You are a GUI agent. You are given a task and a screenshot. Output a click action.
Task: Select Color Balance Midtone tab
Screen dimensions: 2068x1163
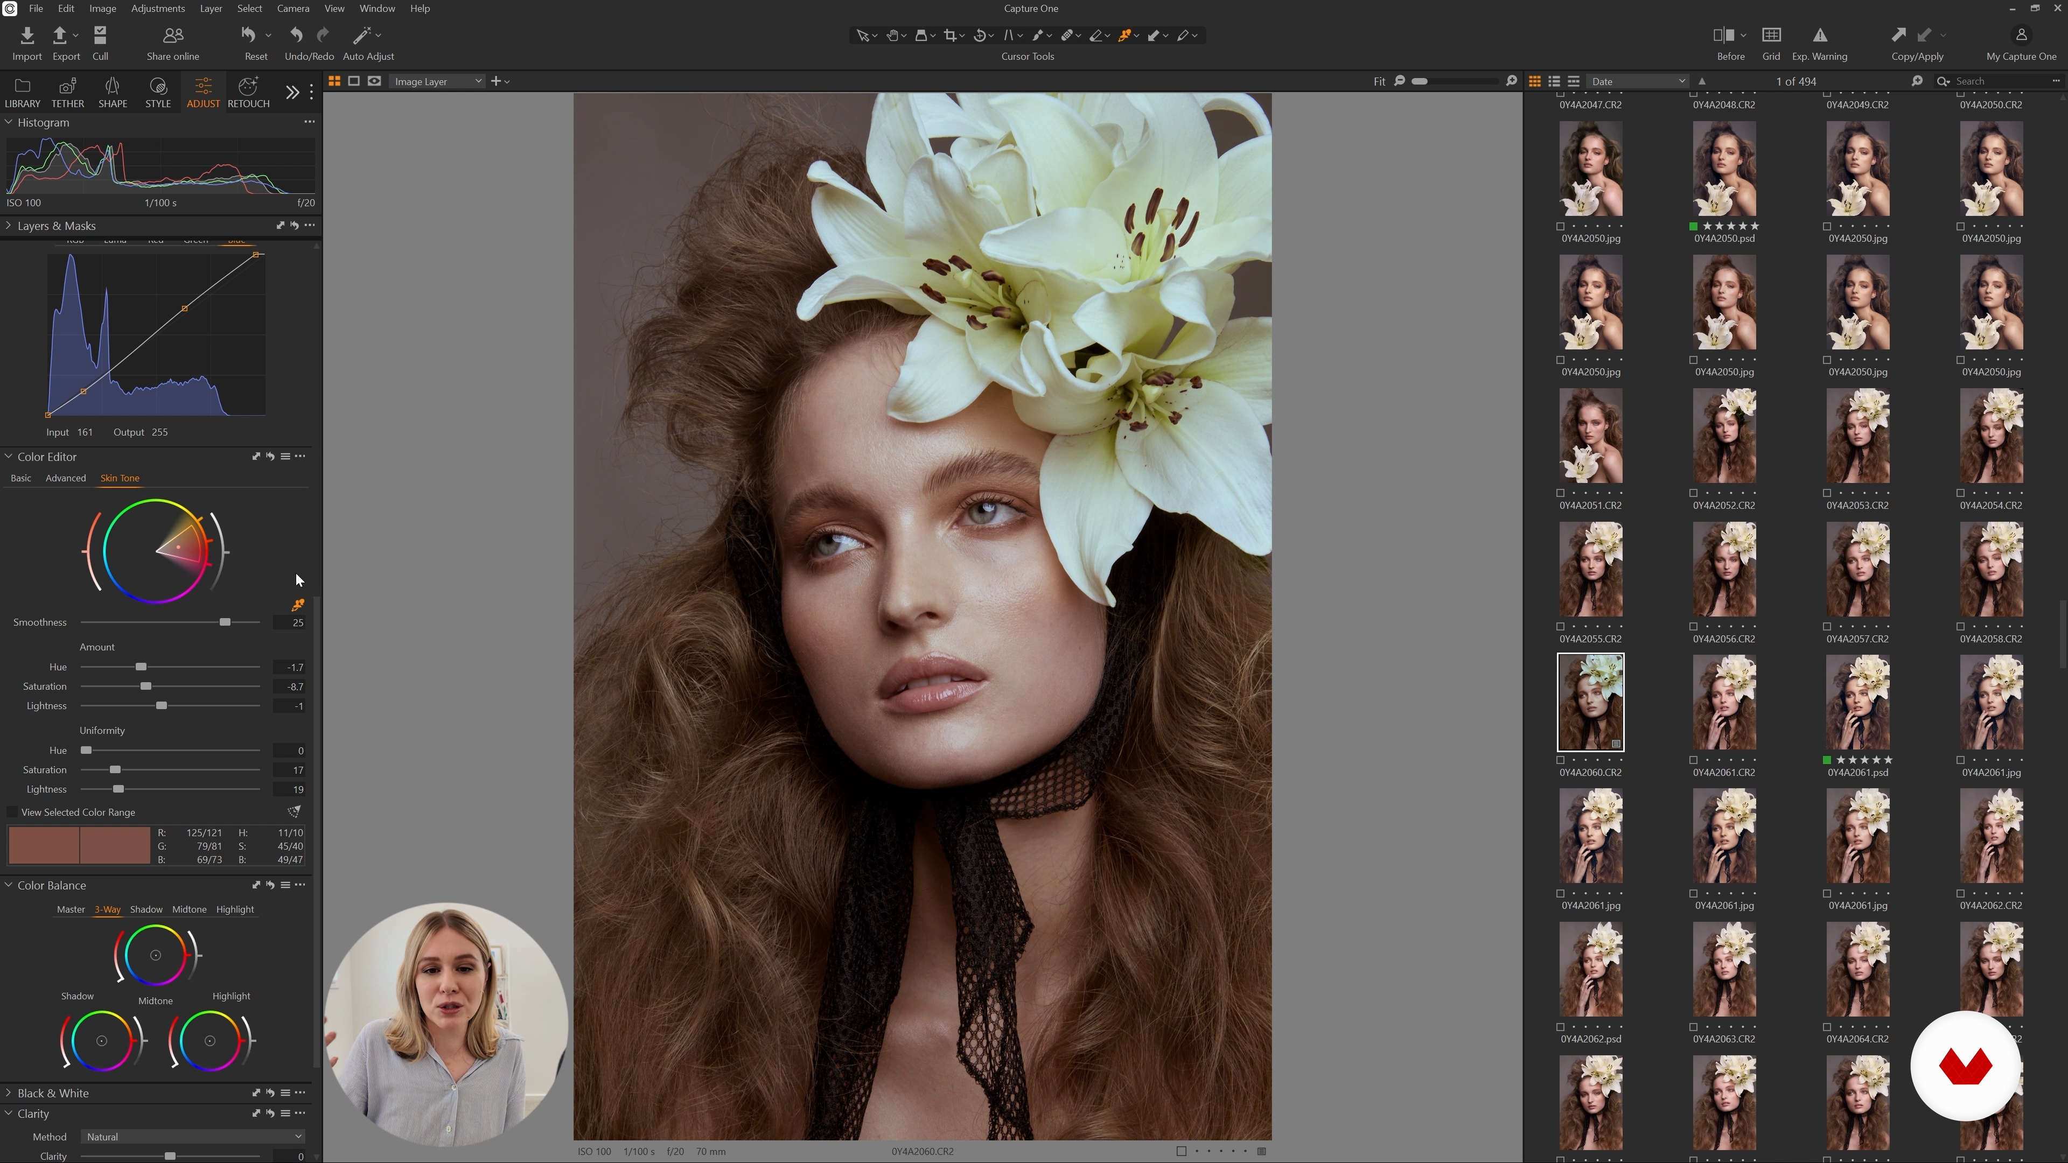[x=190, y=909]
